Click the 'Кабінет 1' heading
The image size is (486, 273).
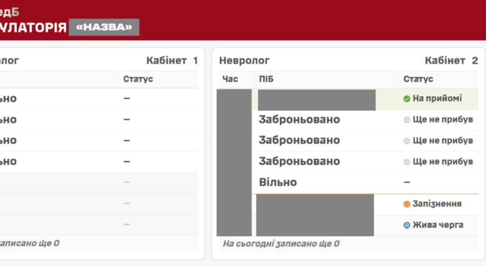coord(172,60)
